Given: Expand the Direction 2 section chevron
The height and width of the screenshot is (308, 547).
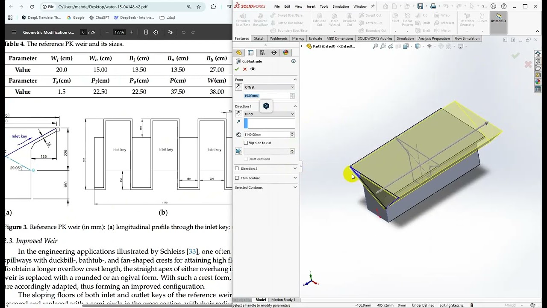Looking at the screenshot, I should point(295,169).
